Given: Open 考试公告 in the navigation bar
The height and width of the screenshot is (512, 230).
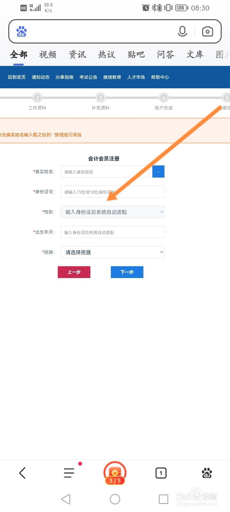Looking at the screenshot, I should tap(88, 77).
